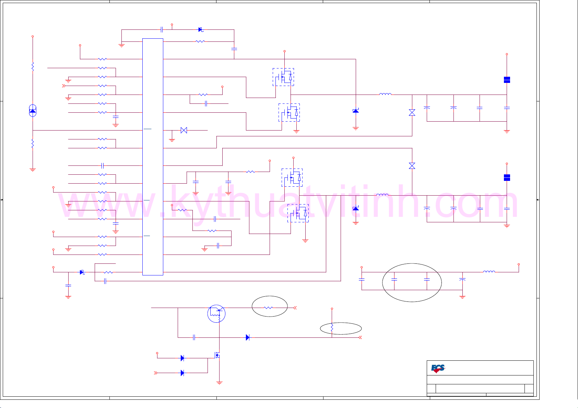The height and width of the screenshot is (408, 578).
Task: Click the inductor in the bottom-right filter circuit
Action: 489,272
